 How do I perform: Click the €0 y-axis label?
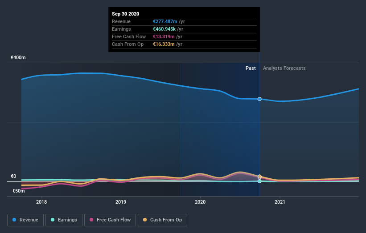pos(13,176)
